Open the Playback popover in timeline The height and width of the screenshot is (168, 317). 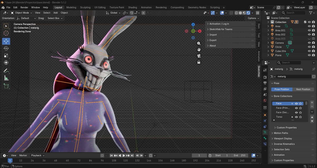pyautogui.click(x=37, y=156)
